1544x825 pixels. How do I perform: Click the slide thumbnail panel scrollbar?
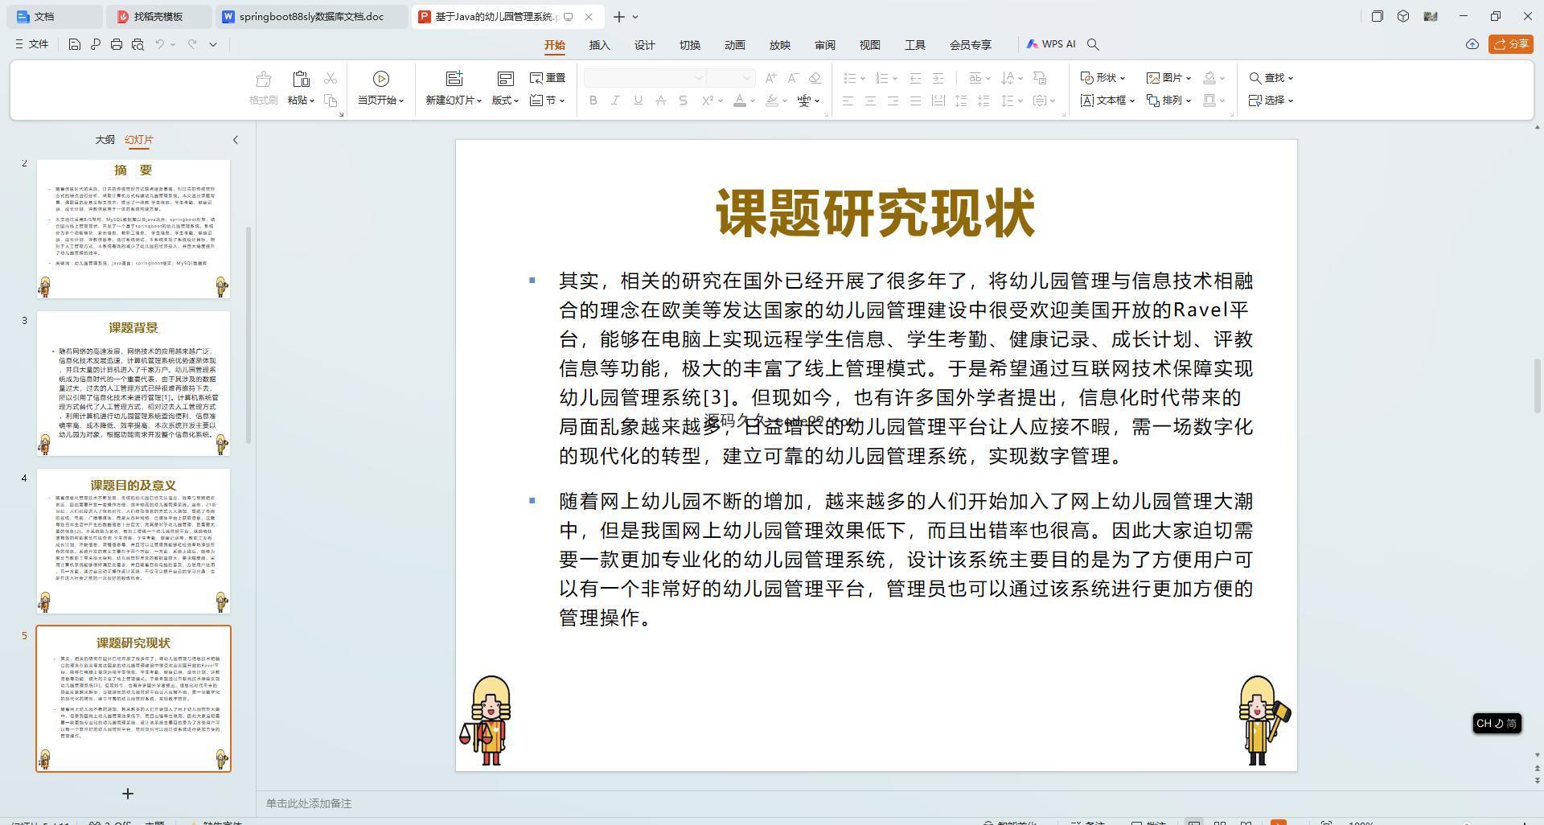click(248, 335)
